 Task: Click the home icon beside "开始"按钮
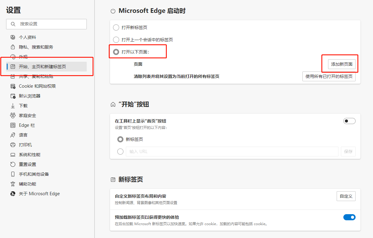coord(113,104)
